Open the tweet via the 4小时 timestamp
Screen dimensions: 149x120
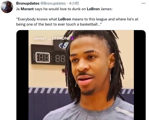point(74,3)
